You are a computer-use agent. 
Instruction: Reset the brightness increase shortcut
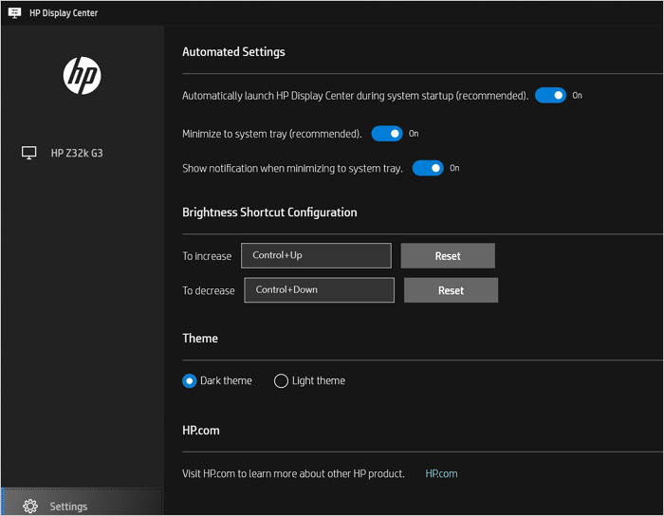tap(448, 256)
